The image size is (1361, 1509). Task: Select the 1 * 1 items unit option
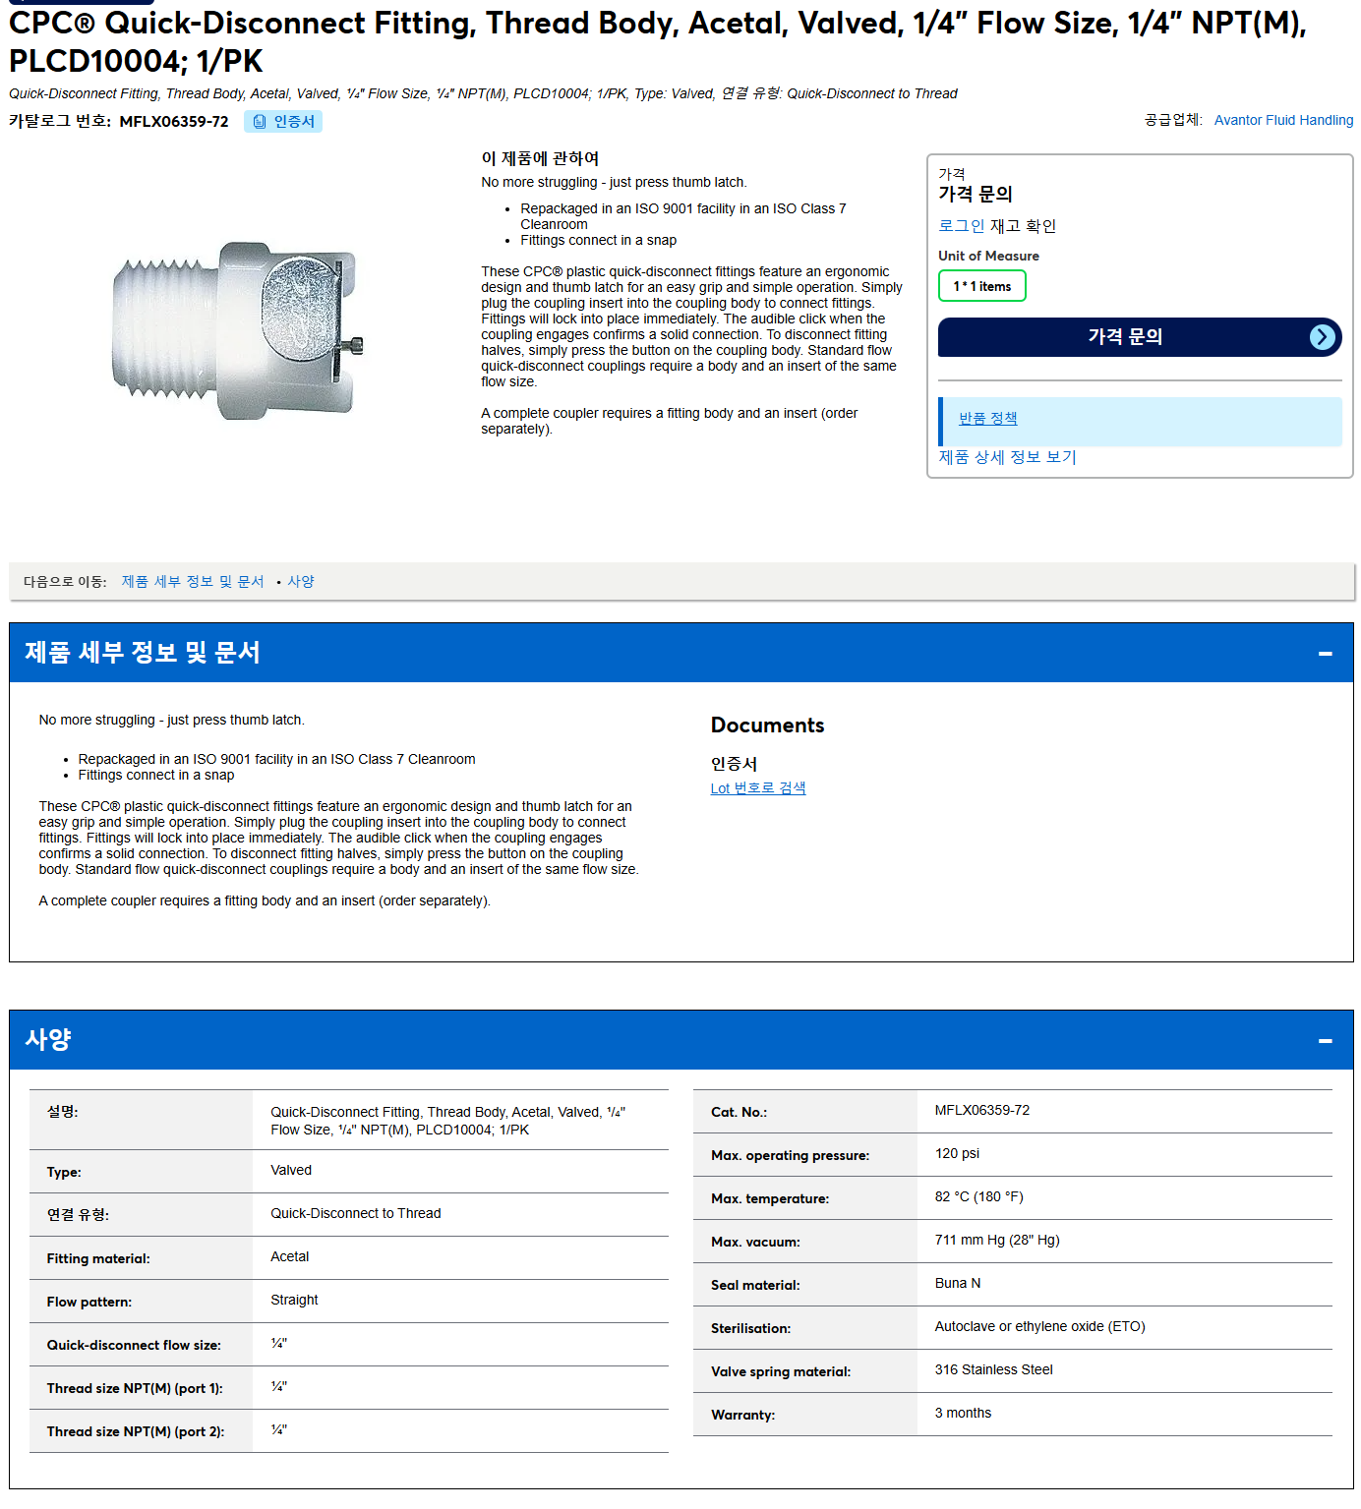tap(981, 286)
